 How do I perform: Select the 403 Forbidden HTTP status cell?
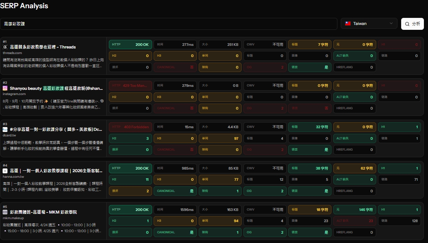(130, 127)
